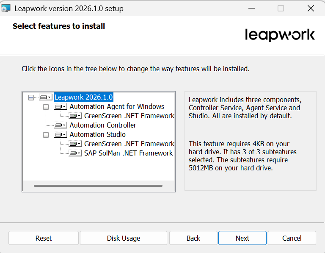
Task: Select the Automation Controller feature
Action: click(x=103, y=125)
